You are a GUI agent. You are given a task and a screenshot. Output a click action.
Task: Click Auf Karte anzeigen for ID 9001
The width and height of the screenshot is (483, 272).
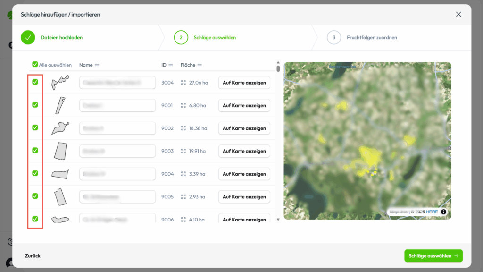point(244,106)
